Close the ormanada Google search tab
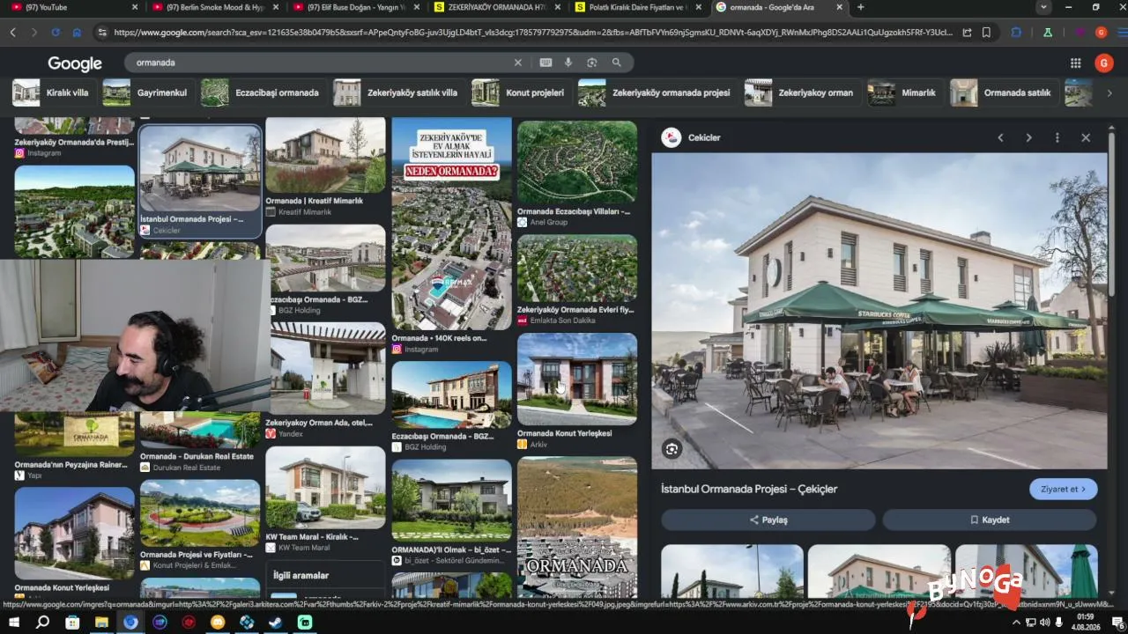1128x634 pixels. pyautogui.click(x=840, y=7)
